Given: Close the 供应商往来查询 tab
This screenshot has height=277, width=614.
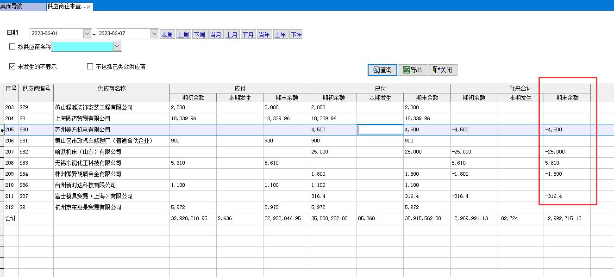Looking at the screenshot, I should coord(89,7).
